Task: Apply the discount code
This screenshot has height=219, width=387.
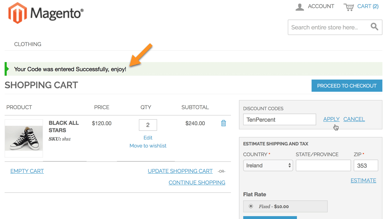Action: (331, 119)
